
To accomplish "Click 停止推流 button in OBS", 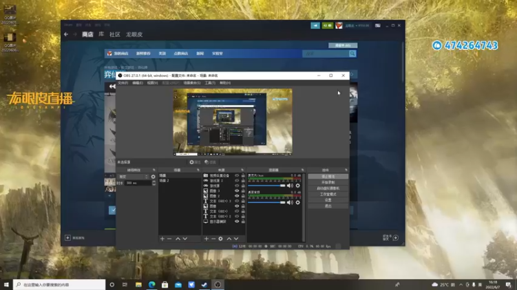I will point(328,177).
